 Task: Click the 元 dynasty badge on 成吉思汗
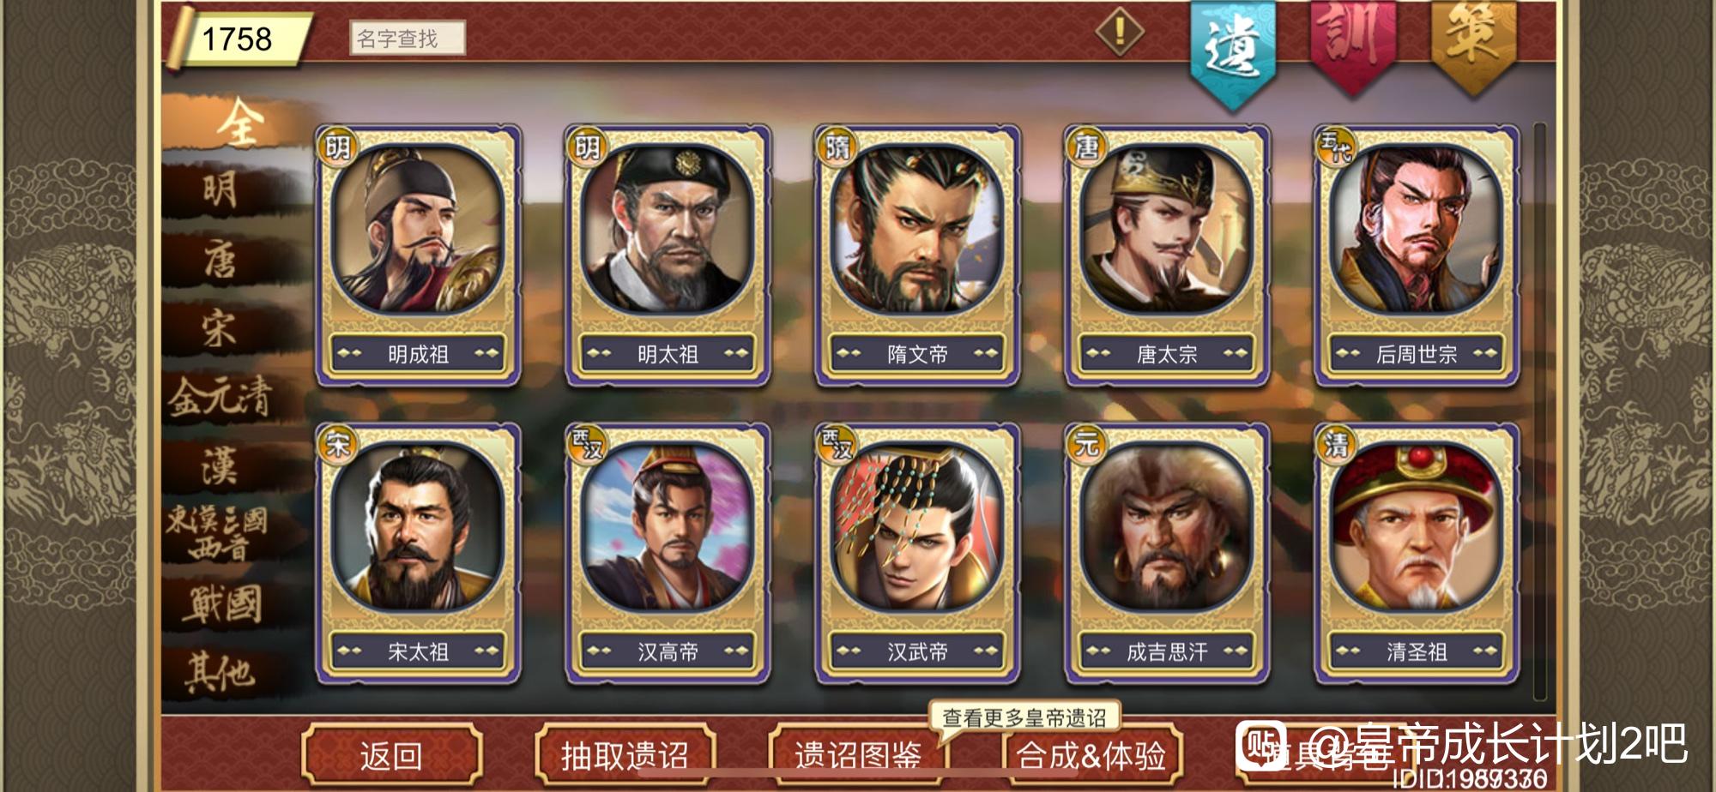[1086, 443]
